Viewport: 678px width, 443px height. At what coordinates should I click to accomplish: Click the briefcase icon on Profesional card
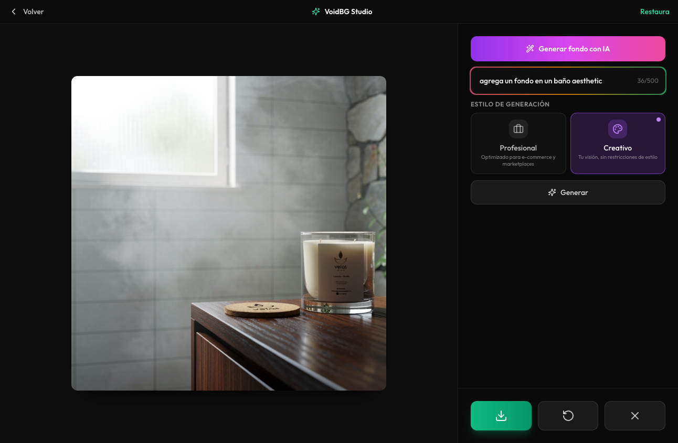518,129
